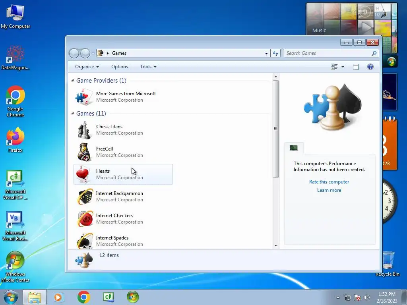Click the search magnifier icon
Screen dimensions: 407x305
(374, 53)
